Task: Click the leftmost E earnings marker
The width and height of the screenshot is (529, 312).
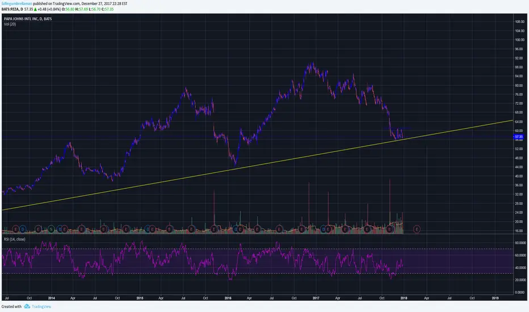Action: [x=15, y=229]
